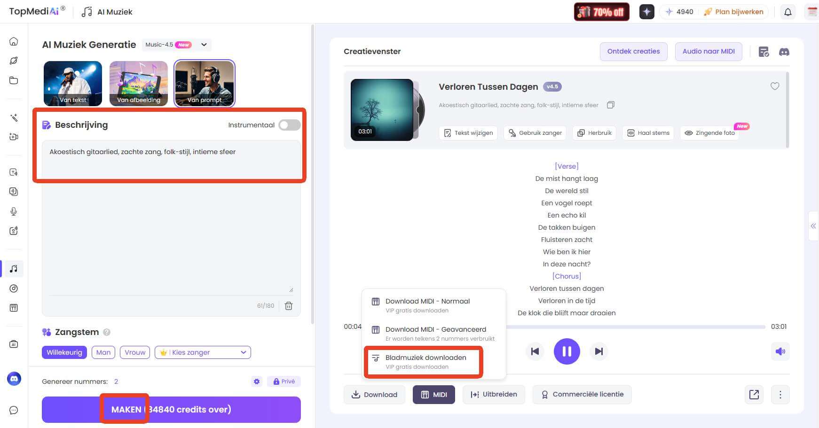Image resolution: width=819 pixels, height=428 pixels.
Task: Select the Vrouw voice option
Action: (x=135, y=352)
